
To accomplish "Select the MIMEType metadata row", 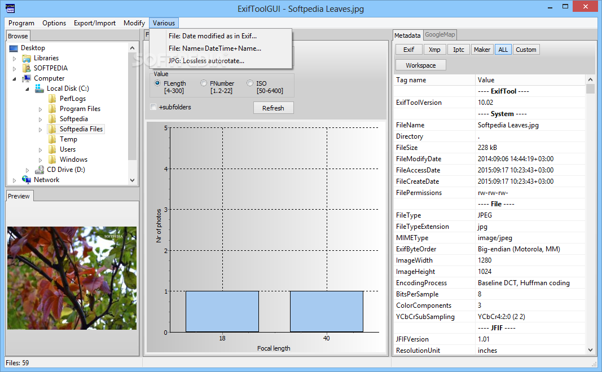I will [489, 238].
